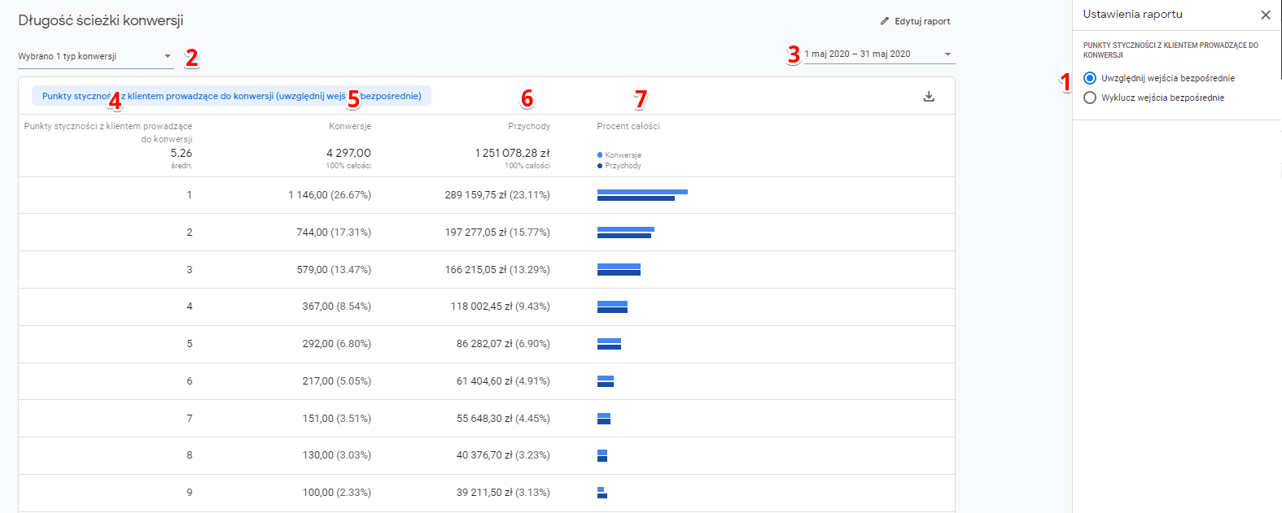This screenshot has height=513, width=1282.
Task: Click the 61 404,60 zł (4.91%) cell
Action: point(503,381)
